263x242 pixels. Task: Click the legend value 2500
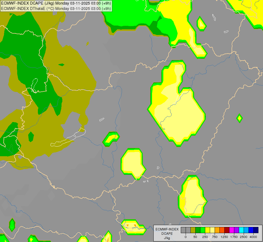click(x=244, y=237)
